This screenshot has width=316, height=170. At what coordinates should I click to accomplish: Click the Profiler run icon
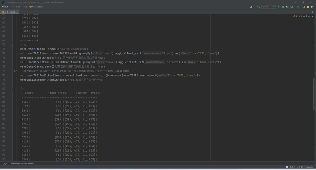click(x=292, y=7)
